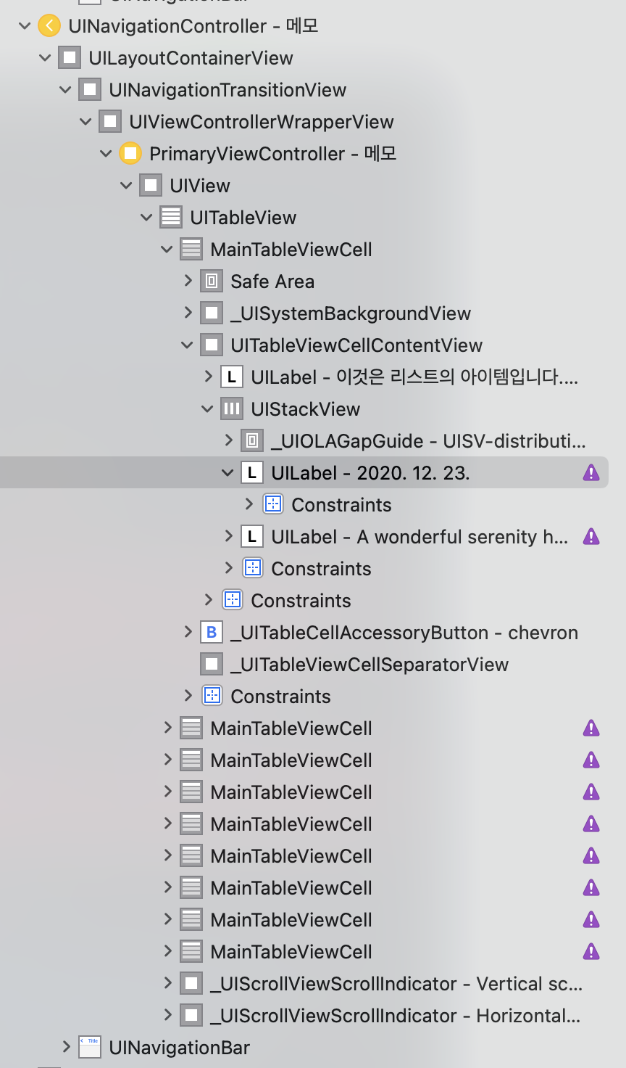Collapse the UIStackView node
This screenshot has width=626, height=1068.
(x=207, y=409)
